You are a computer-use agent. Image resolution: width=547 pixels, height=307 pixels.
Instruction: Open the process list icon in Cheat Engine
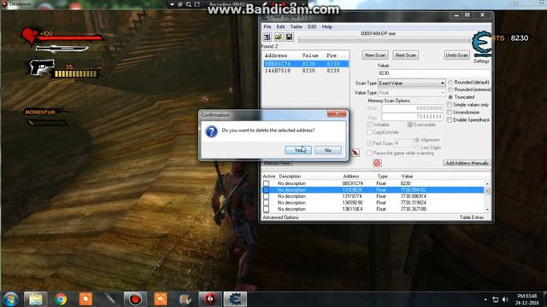point(268,37)
